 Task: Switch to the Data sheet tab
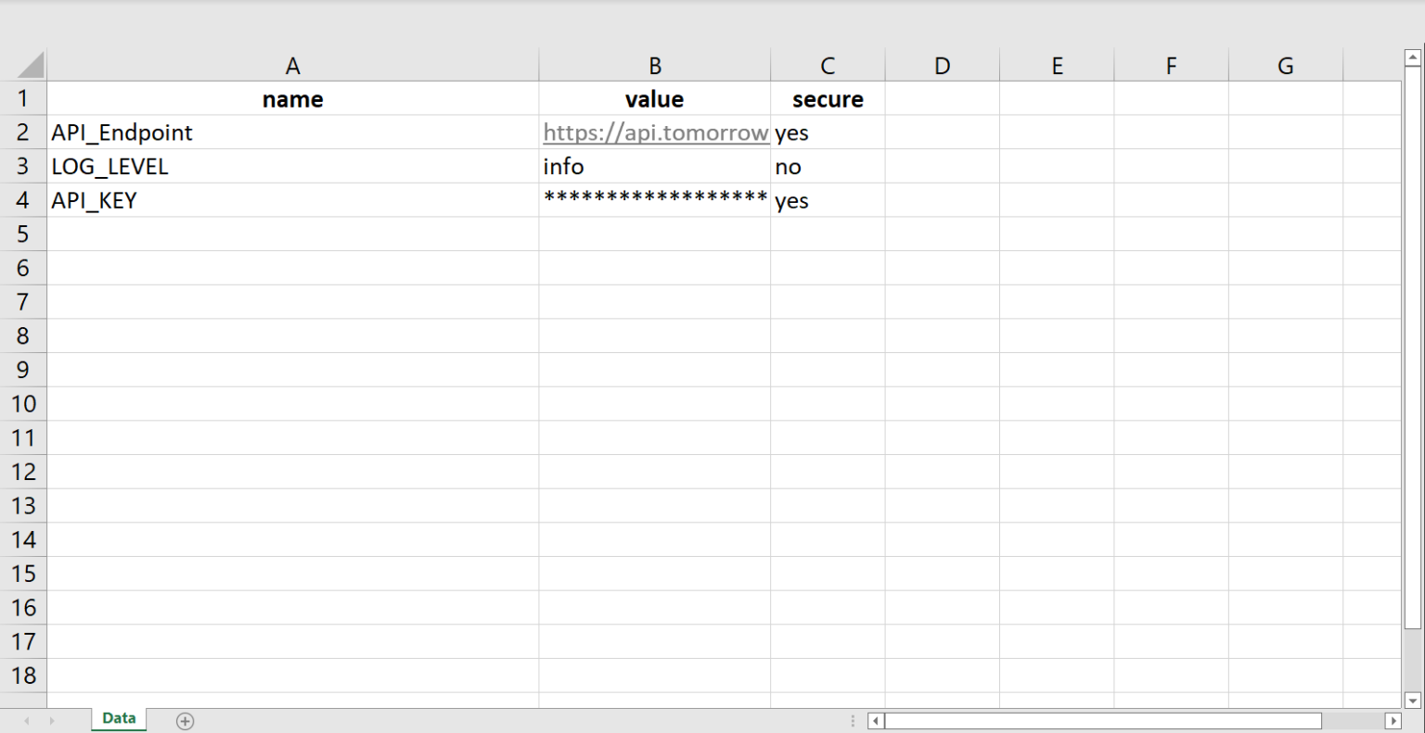pyautogui.click(x=119, y=719)
